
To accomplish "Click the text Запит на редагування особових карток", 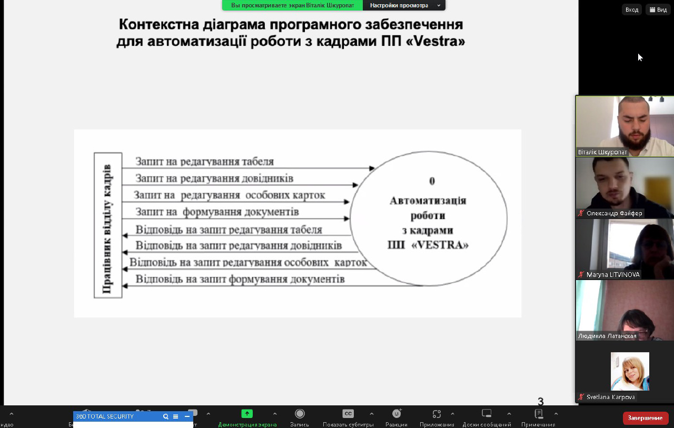I will pyautogui.click(x=229, y=195).
